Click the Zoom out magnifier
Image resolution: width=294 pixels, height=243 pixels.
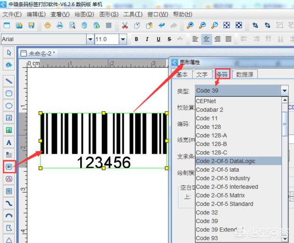point(202,25)
